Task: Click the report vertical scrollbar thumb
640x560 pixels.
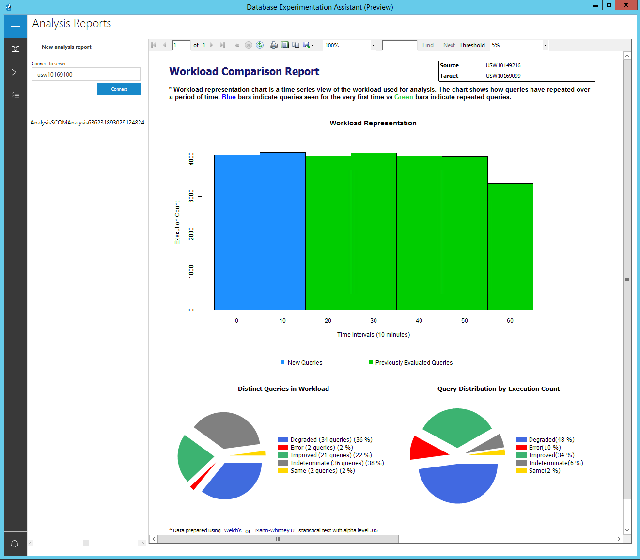Action: pyautogui.click(x=627, y=280)
